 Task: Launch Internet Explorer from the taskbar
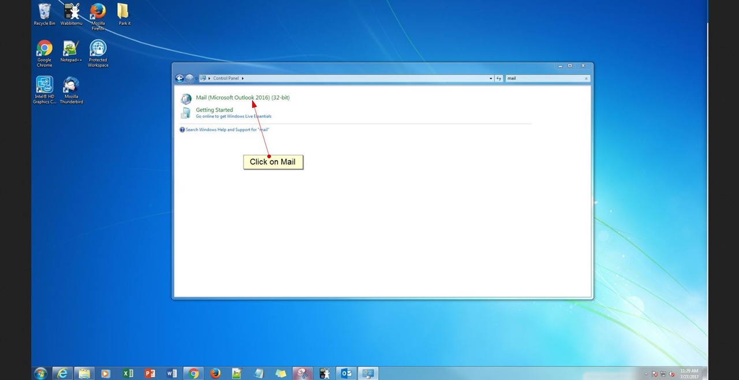(62, 373)
